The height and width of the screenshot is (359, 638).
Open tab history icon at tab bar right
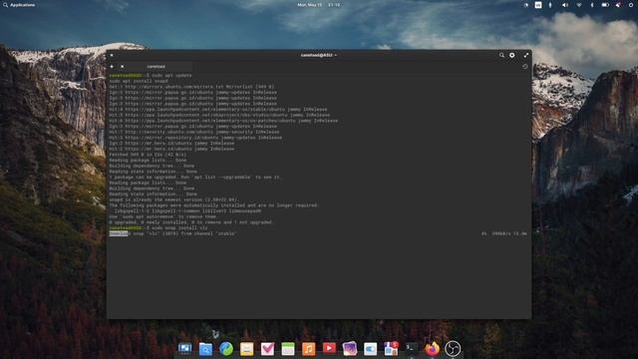click(x=525, y=67)
